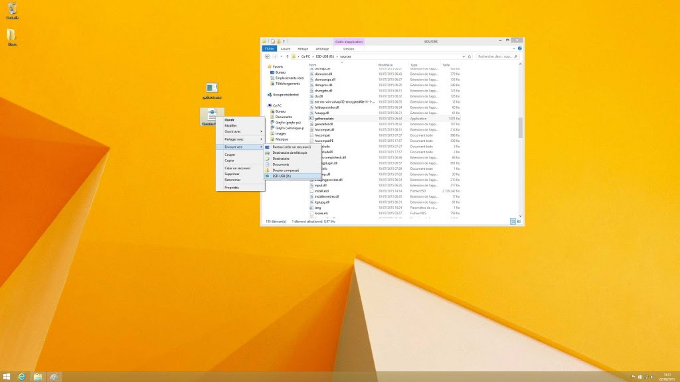Click the clock in system tray
The height and width of the screenshot is (382, 680).
point(667,377)
